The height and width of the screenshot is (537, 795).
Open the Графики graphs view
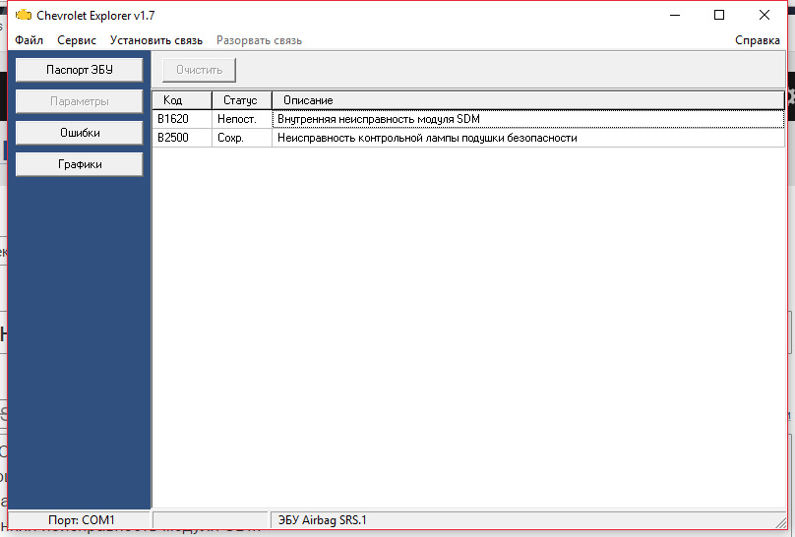point(79,164)
